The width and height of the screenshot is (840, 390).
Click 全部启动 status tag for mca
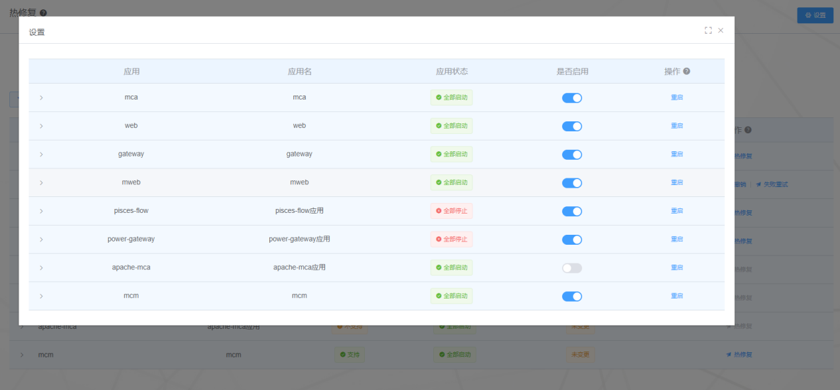tap(451, 97)
